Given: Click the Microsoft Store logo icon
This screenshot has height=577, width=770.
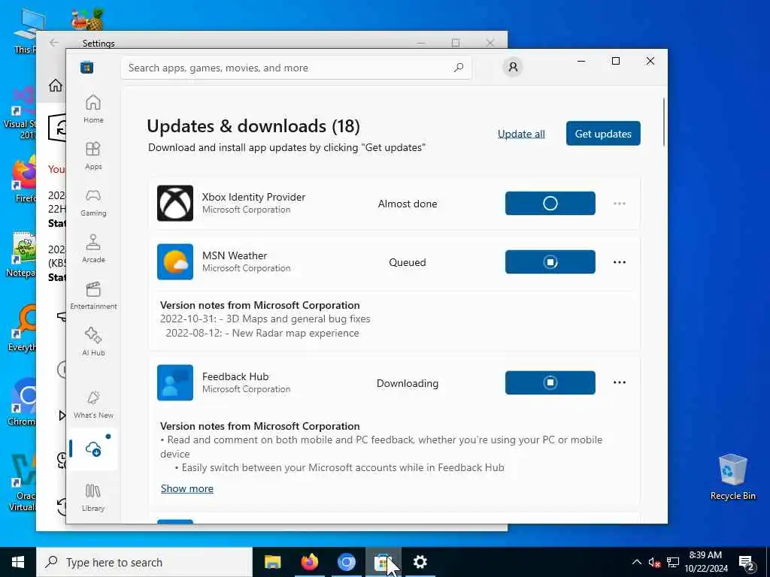Looking at the screenshot, I should coord(87,67).
